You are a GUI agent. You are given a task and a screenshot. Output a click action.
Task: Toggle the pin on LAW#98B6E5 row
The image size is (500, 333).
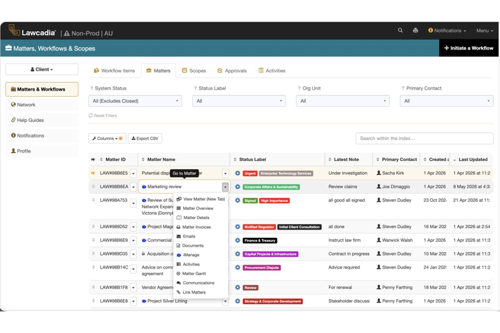coord(93,173)
